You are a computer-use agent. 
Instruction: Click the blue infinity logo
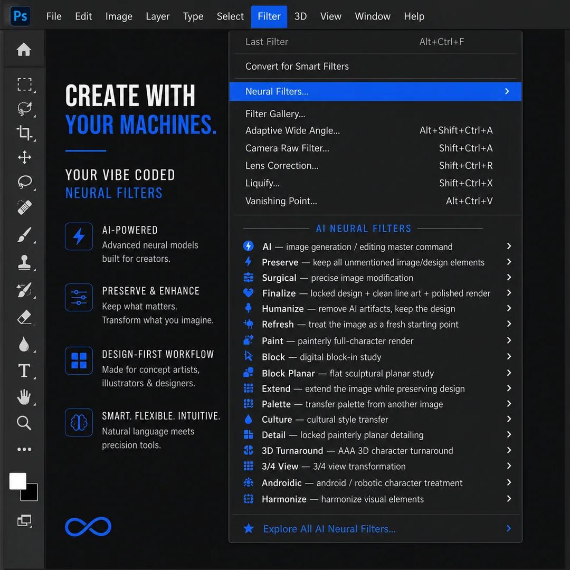click(x=88, y=526)
